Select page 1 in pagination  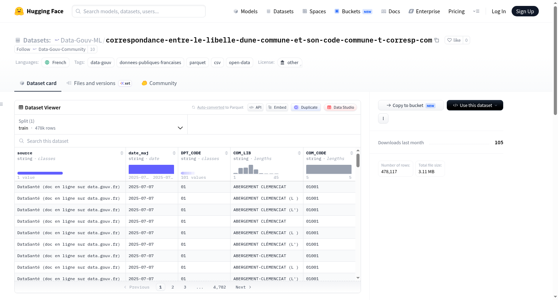pos(160,287)
